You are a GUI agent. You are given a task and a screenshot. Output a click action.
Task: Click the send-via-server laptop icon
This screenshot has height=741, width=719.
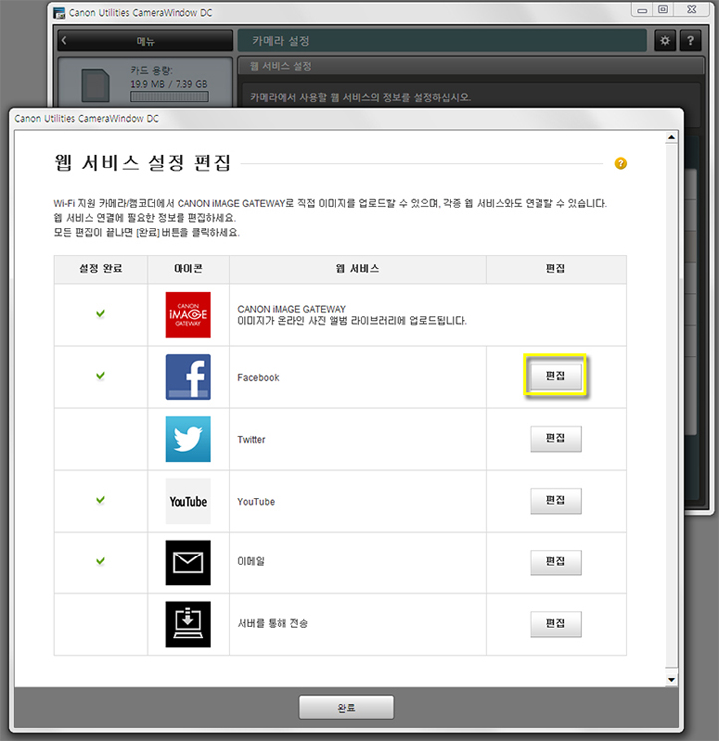coord(188,624)
